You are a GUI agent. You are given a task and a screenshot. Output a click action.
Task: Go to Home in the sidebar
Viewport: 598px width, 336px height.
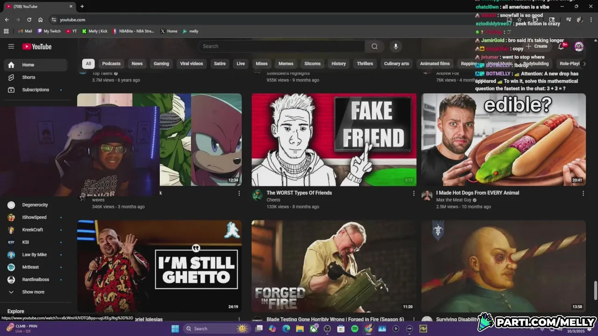36,65
